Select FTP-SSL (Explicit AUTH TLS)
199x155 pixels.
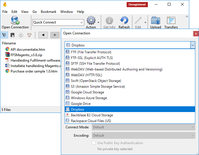130,58
